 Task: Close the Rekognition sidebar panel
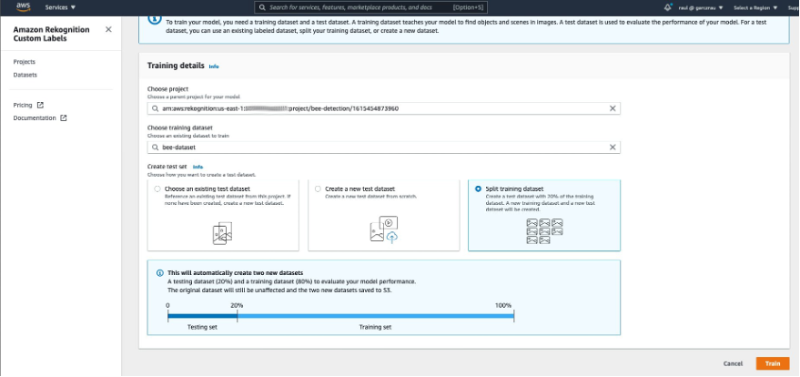click(108, 29)
